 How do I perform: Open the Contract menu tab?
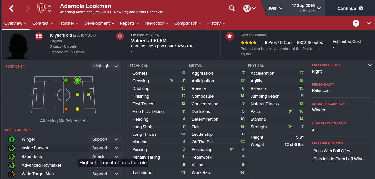click(42, 23)
